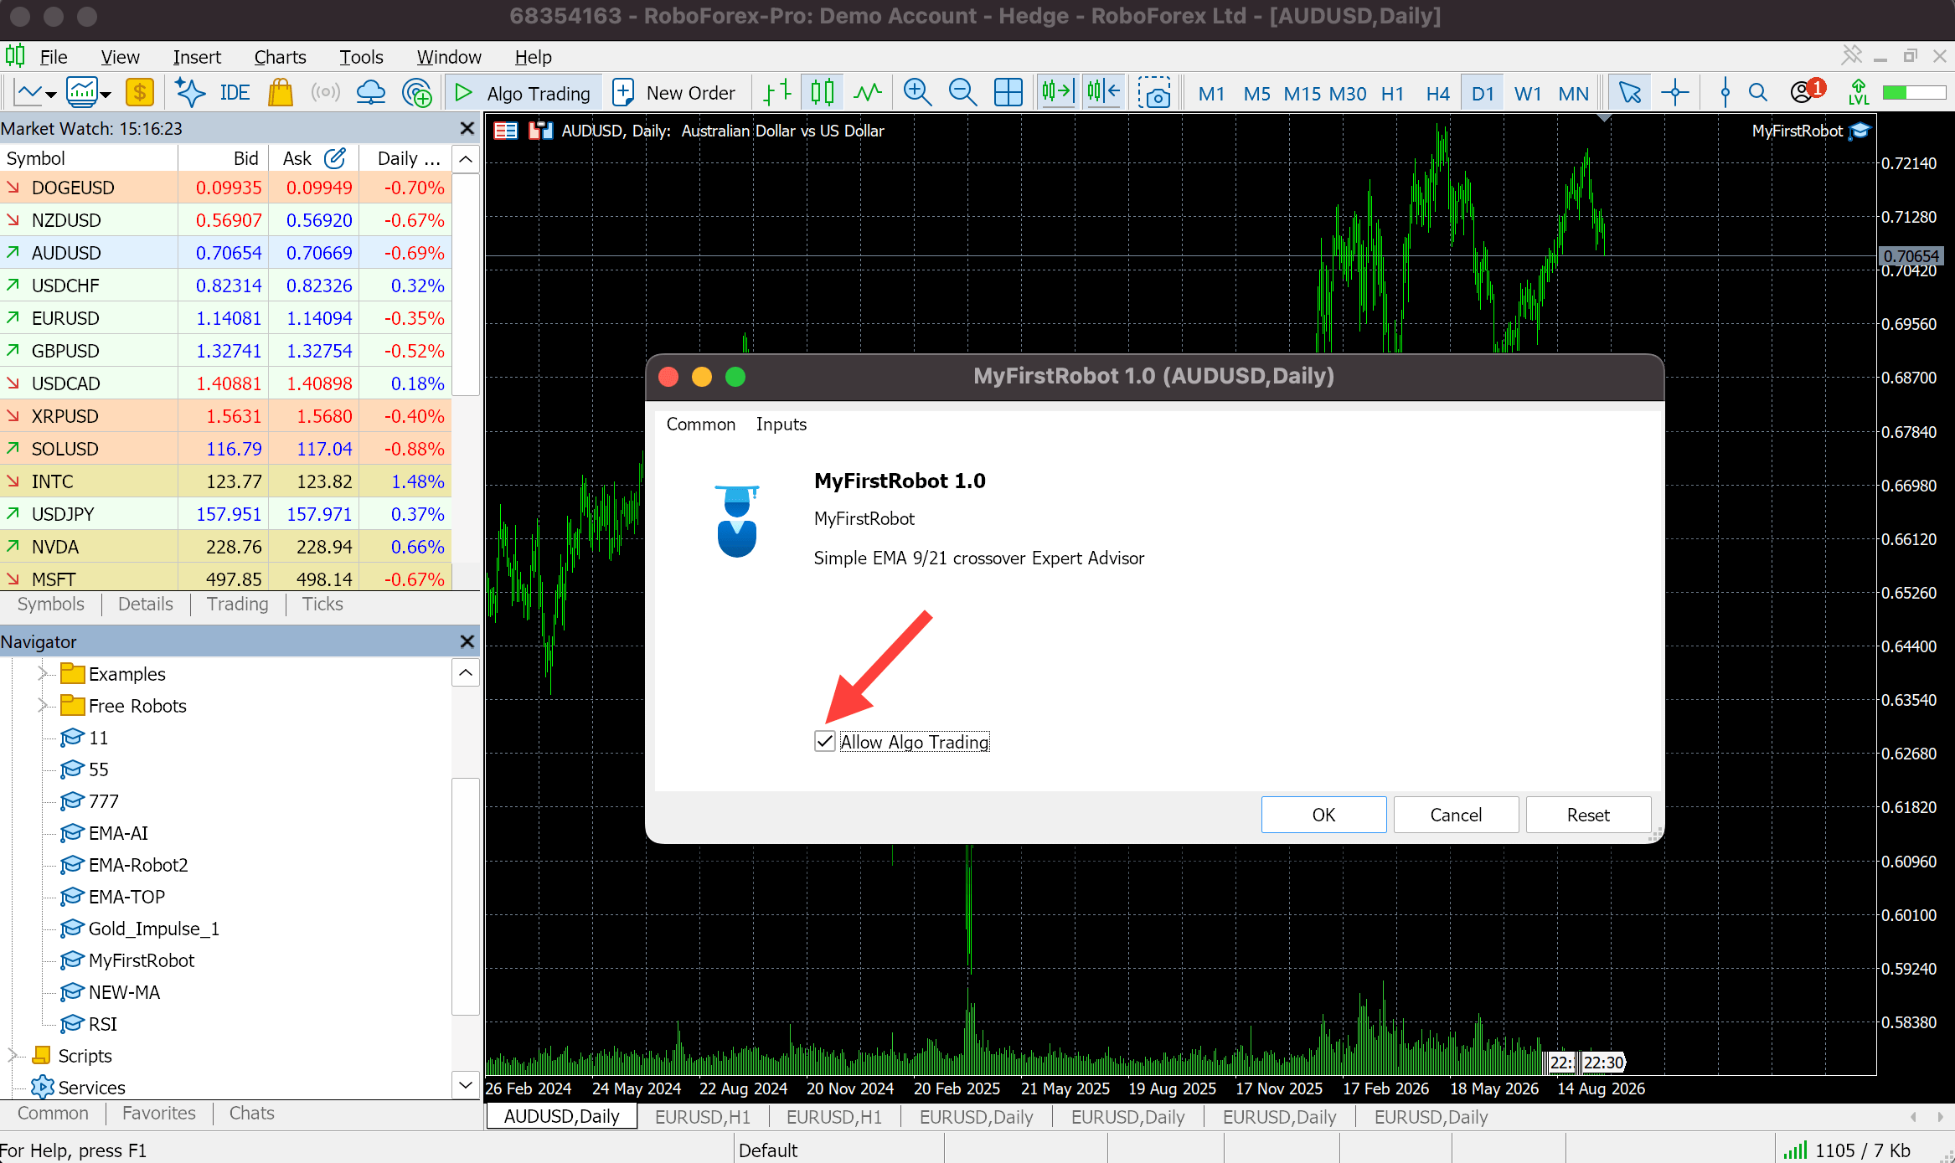This screenshot has width=1955, height=1163.
Task: Select the H1 timeframe
Action: click(1392, 94)
